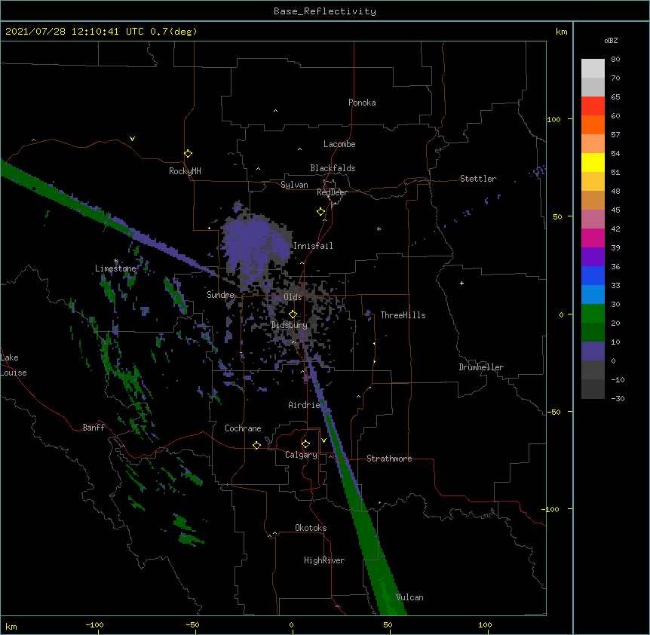Click the Sylvan label

(294, 185)
